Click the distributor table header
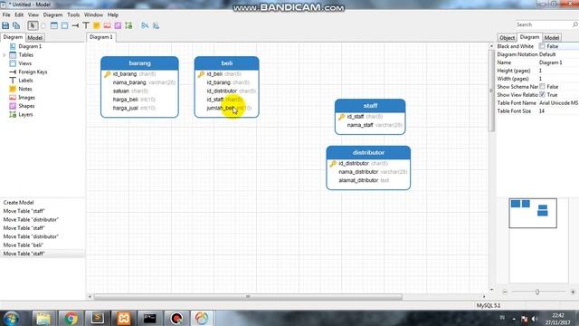579x326 pixels. (x=368, y=153)
